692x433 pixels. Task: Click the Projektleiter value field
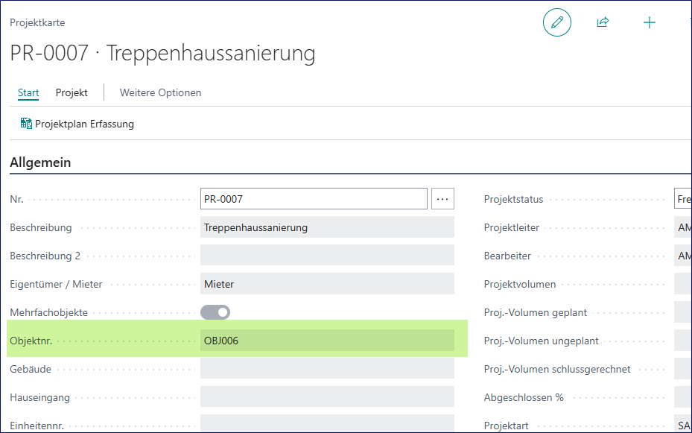(682, 227)
